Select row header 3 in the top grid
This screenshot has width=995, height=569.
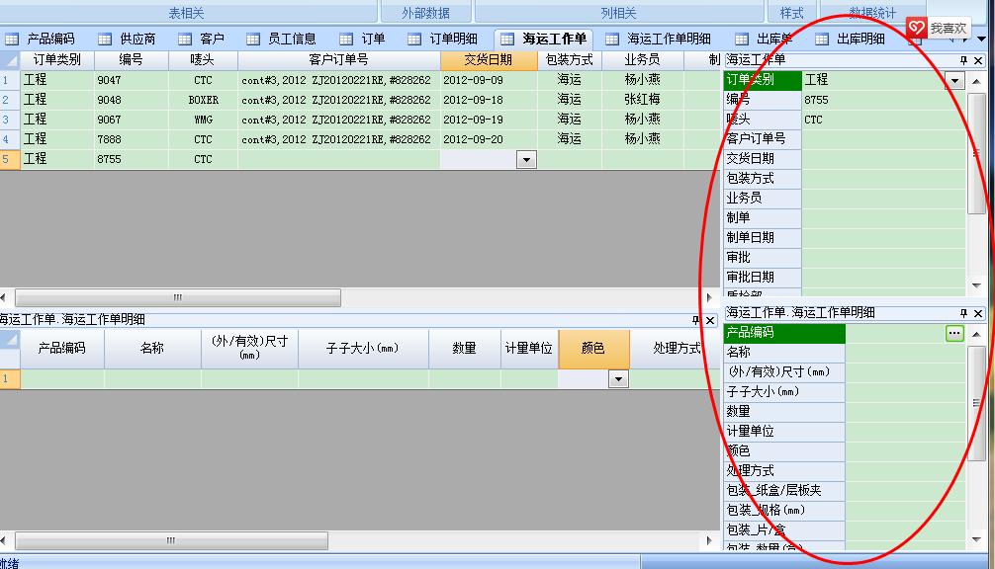(10, 121)
